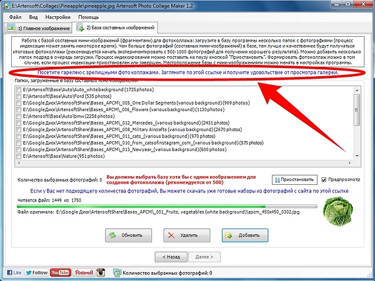This screenshot has height=281, width=375.
Task: Toggle the Предпросмотр checkbox
Action: tap(324, 180)
